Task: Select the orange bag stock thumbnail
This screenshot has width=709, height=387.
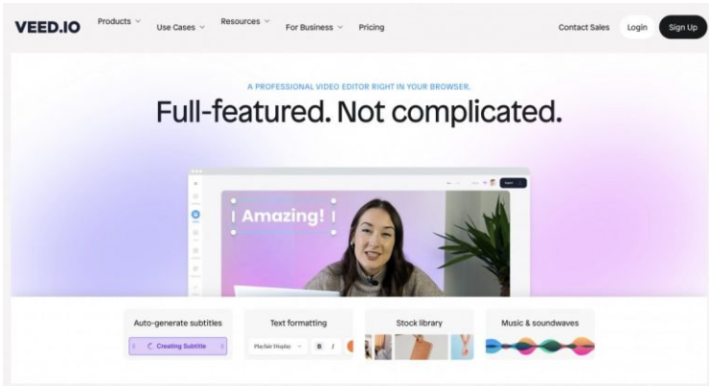Action: (421, 347)
